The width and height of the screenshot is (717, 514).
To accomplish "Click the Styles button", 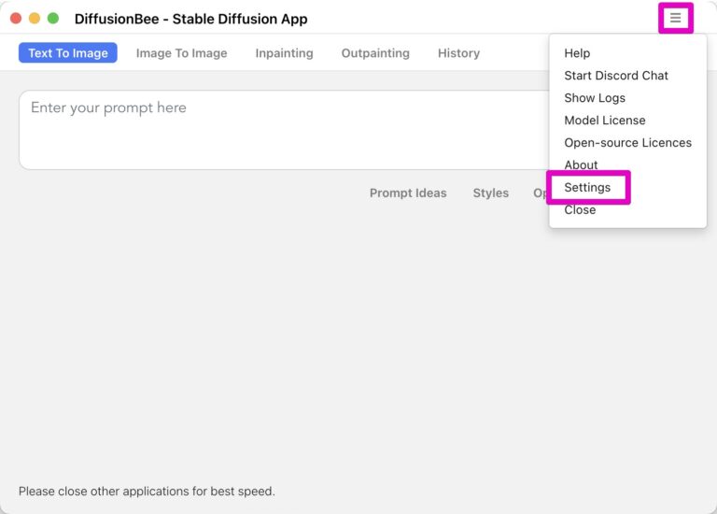I will pyautogui.click(x=490, y=193).
